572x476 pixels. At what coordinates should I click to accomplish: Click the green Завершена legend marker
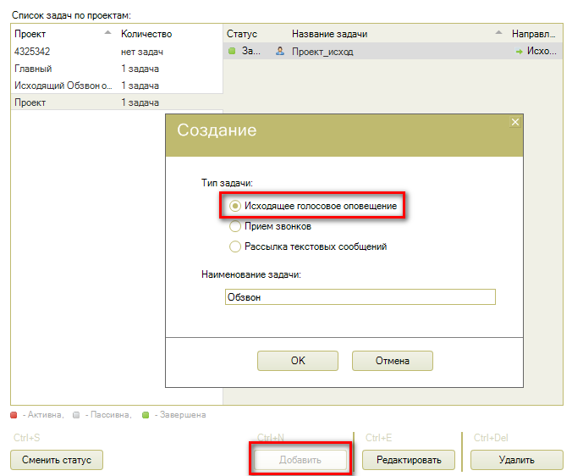[x=146, y=415]
